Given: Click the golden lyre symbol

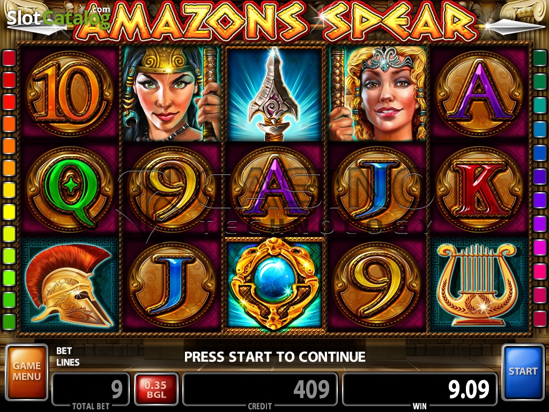Looking at the screenshot, I should coord(479,285).
